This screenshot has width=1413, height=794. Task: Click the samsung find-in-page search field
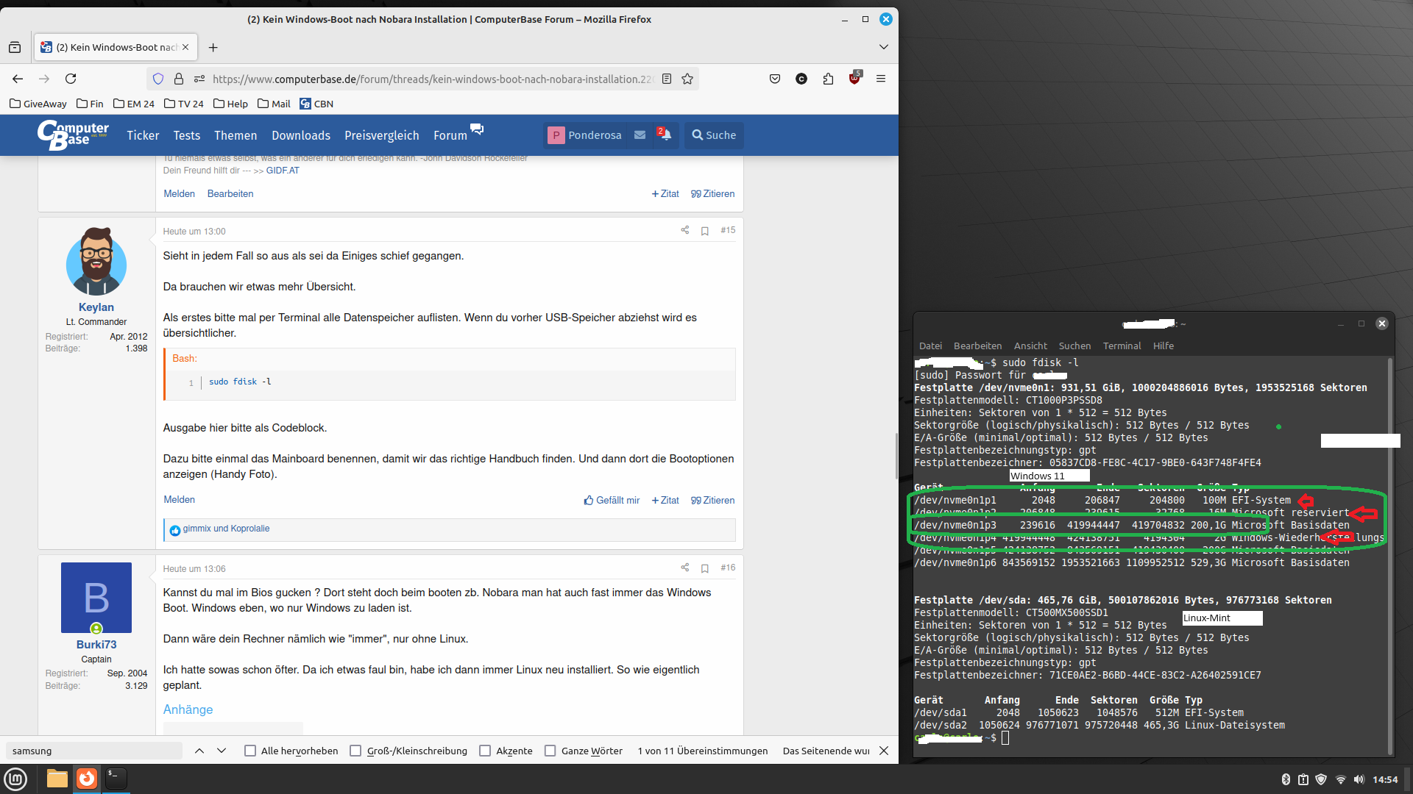click(93, 751)
